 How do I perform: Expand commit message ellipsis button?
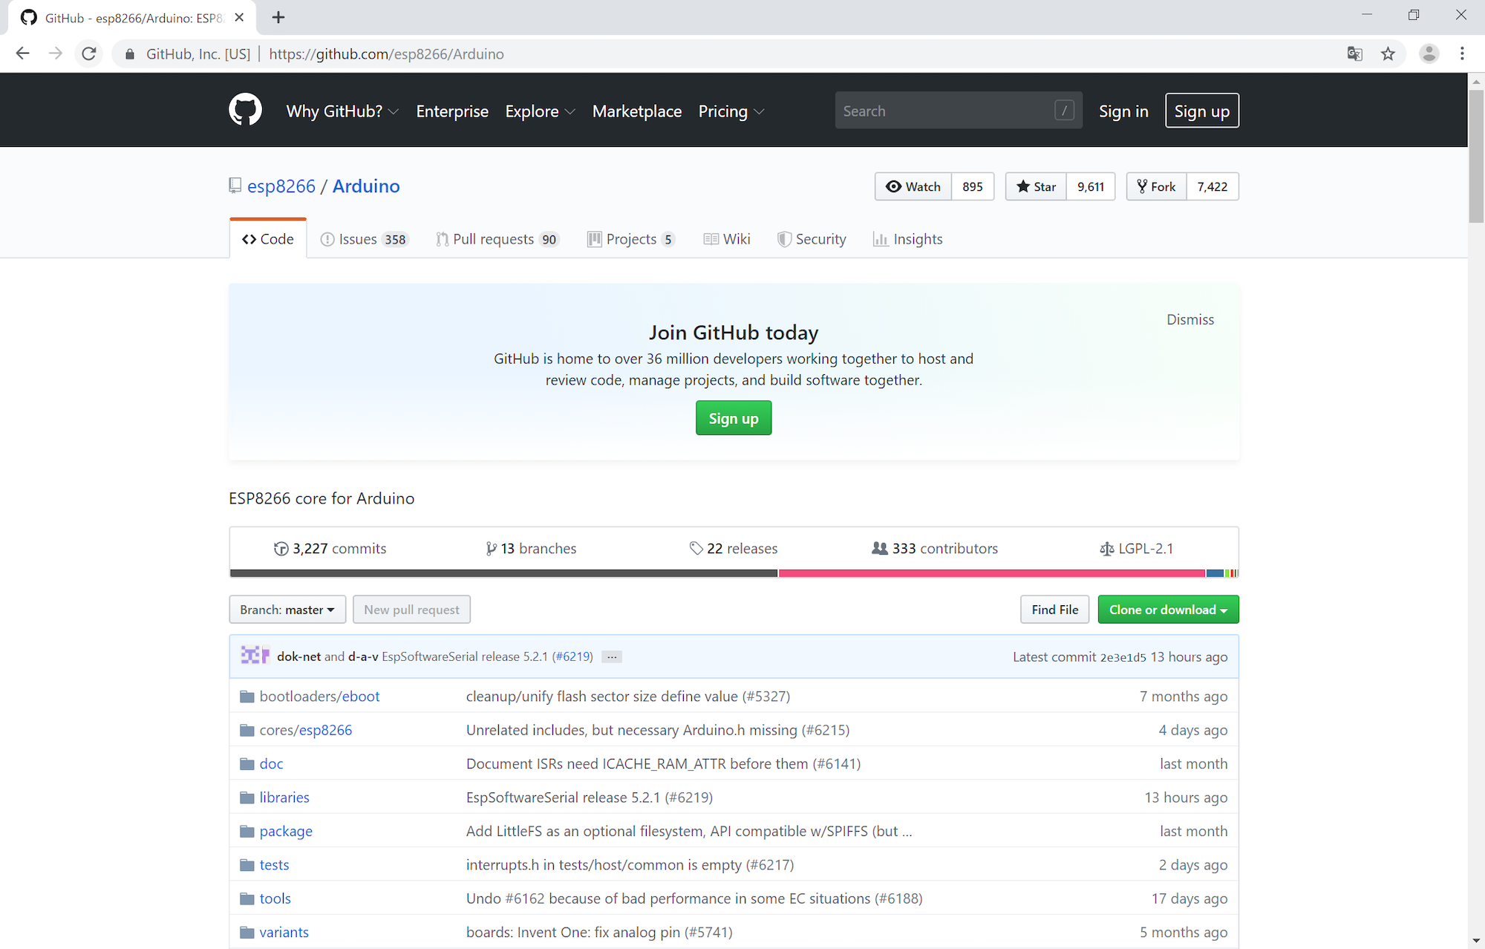tap(611, 657)
